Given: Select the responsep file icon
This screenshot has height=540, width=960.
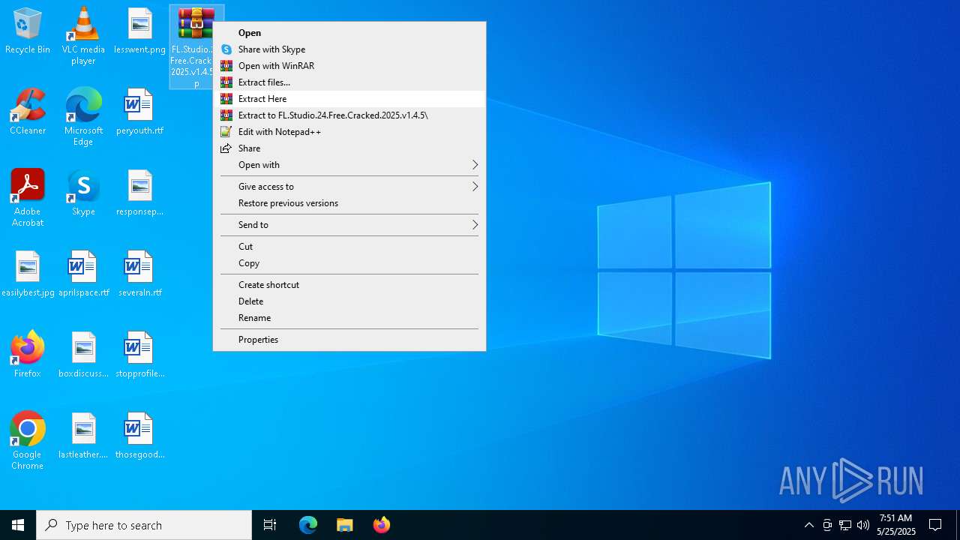Looking at the screenshot, I should point(139,193).
